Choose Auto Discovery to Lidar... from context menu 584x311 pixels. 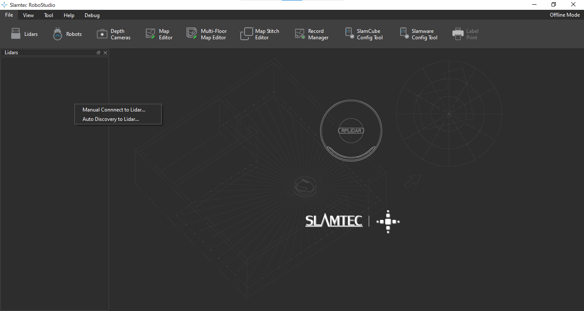point(118,119)
